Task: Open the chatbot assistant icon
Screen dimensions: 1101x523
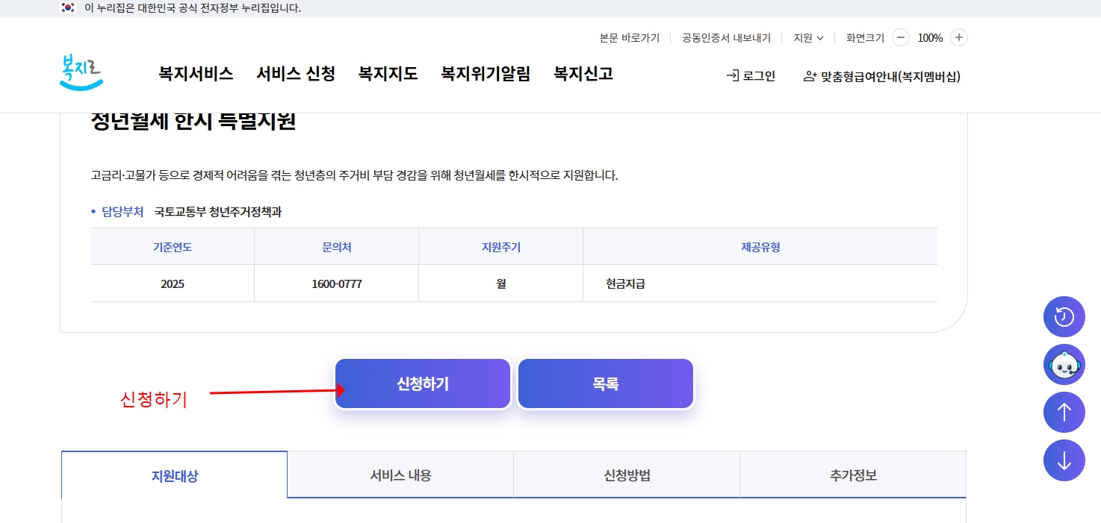Action: click(x=1064, y=364)
